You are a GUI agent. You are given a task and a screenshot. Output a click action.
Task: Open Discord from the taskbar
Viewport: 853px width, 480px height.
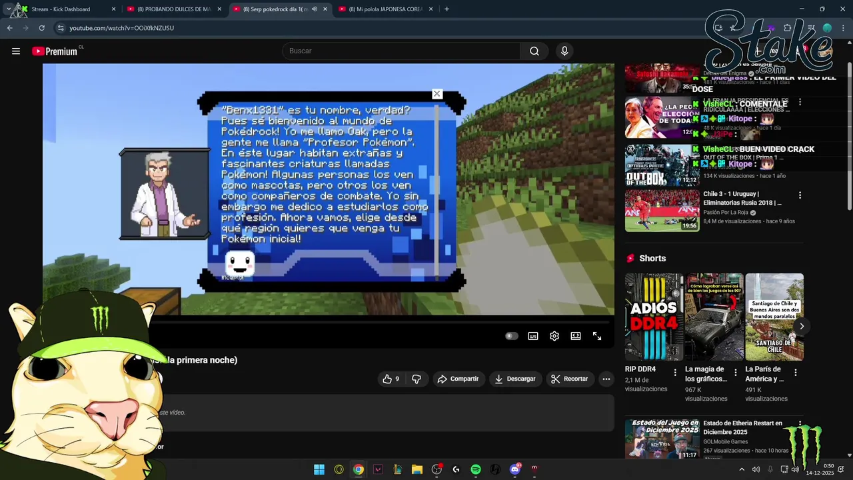(515, 469)
